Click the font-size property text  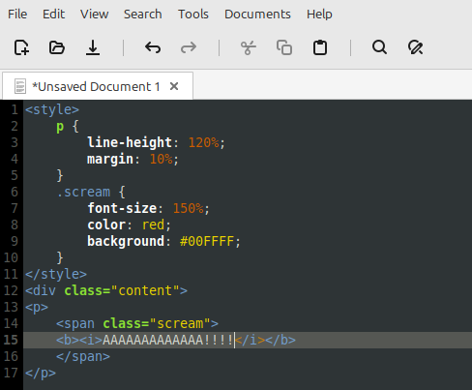[x=122, y=208]
